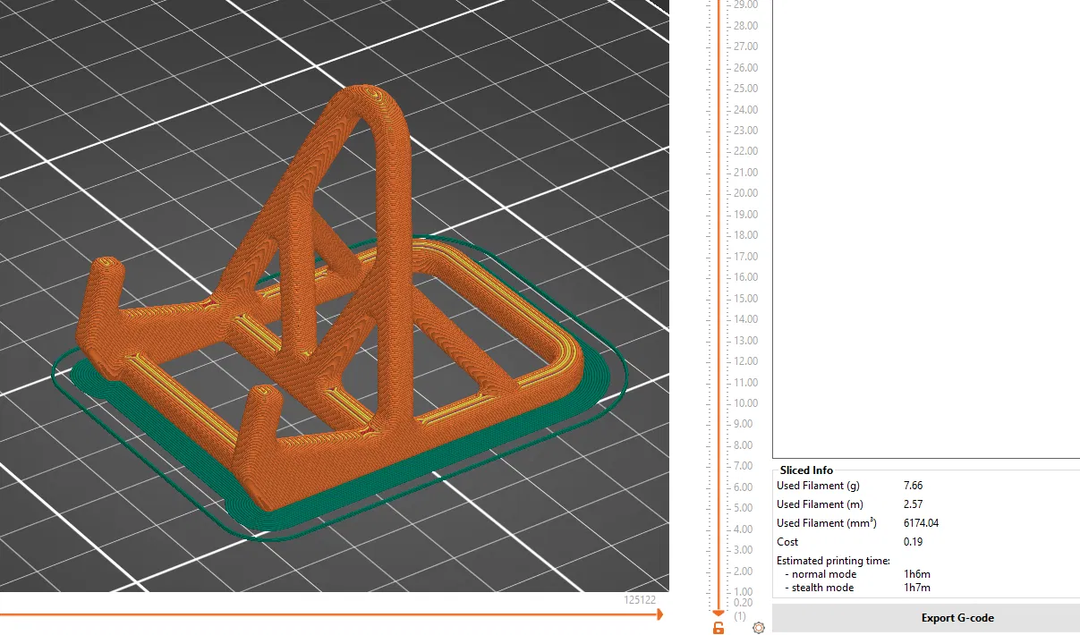Grab the horizontal moves slider right thumb
The image size is (1080, 635).
(659, 614)
